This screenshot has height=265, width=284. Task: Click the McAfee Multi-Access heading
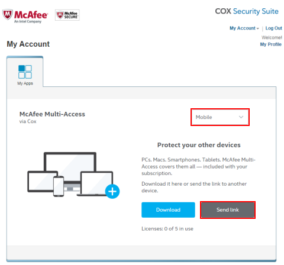(x=52, y=114)
